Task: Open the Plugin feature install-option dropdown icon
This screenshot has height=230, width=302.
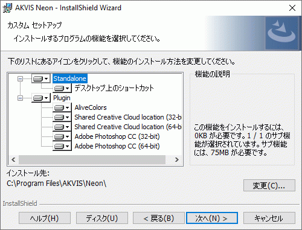Action: point(41,98)
